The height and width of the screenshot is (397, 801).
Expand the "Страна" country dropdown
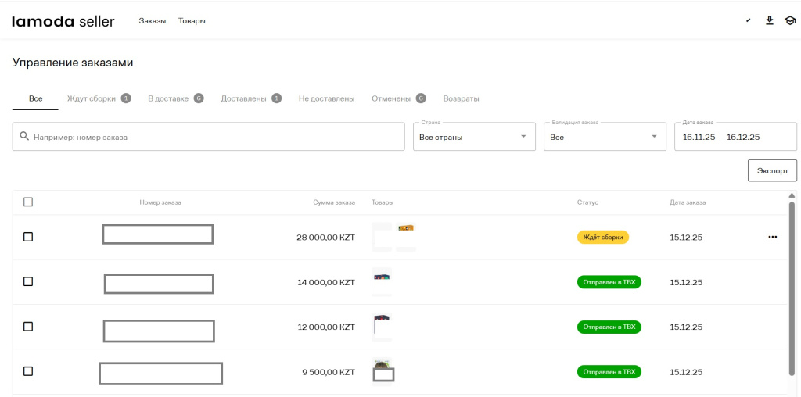[x=474, y=137]
